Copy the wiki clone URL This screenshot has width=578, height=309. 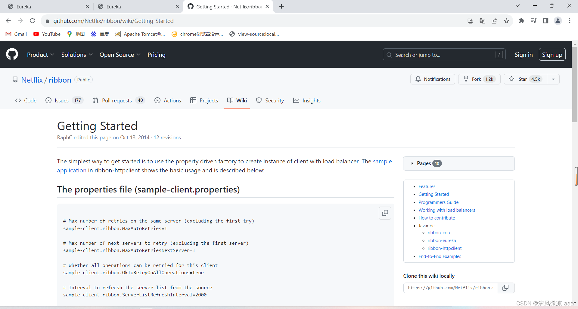tap(506, 288)
